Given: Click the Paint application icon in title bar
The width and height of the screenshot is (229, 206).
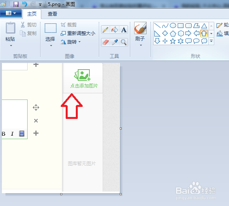Looking at the screenshot, I should tap(3, 4).
